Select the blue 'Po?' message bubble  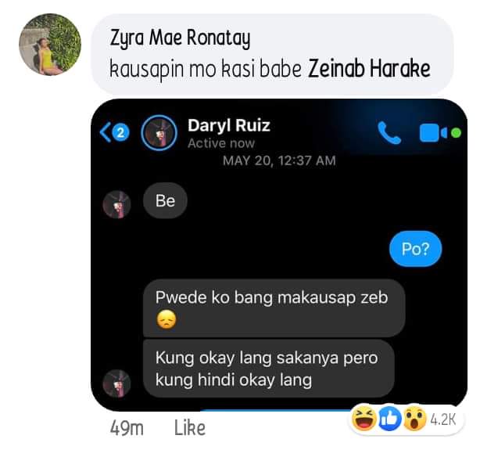click(x=415, y=249)
